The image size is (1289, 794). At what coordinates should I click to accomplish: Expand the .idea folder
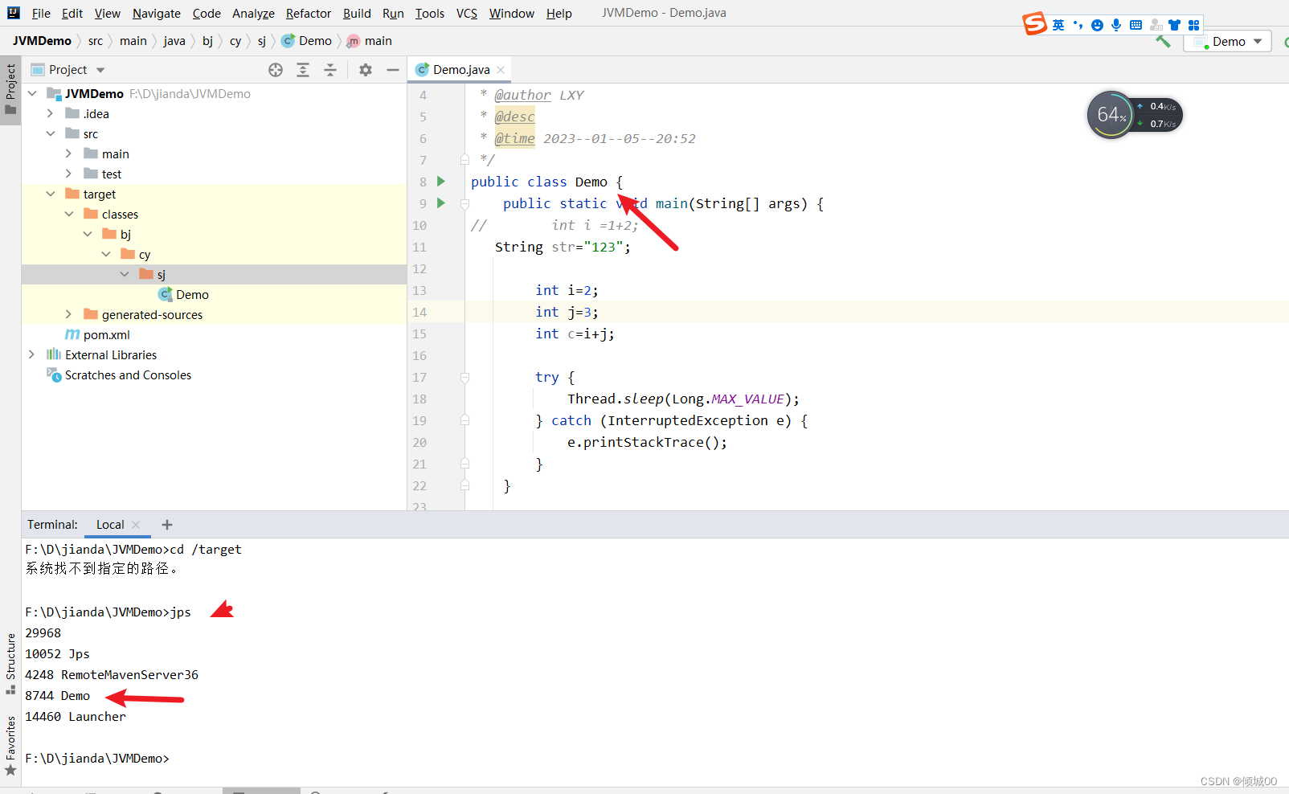point(51,114)
